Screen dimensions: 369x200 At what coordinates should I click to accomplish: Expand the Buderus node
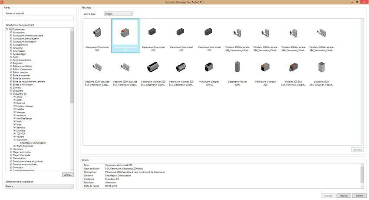point(15,103)
